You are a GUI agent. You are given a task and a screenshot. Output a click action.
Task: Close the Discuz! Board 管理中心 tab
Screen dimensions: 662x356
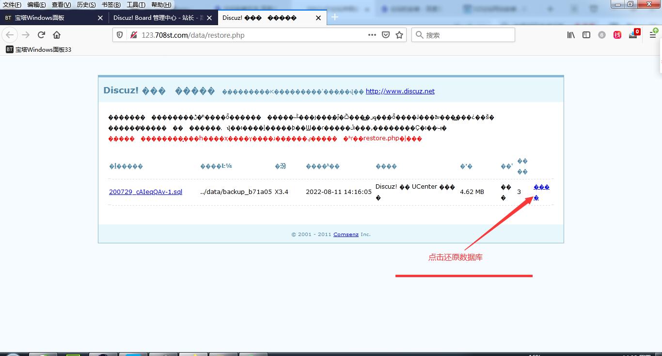click(x=209, y=18)
